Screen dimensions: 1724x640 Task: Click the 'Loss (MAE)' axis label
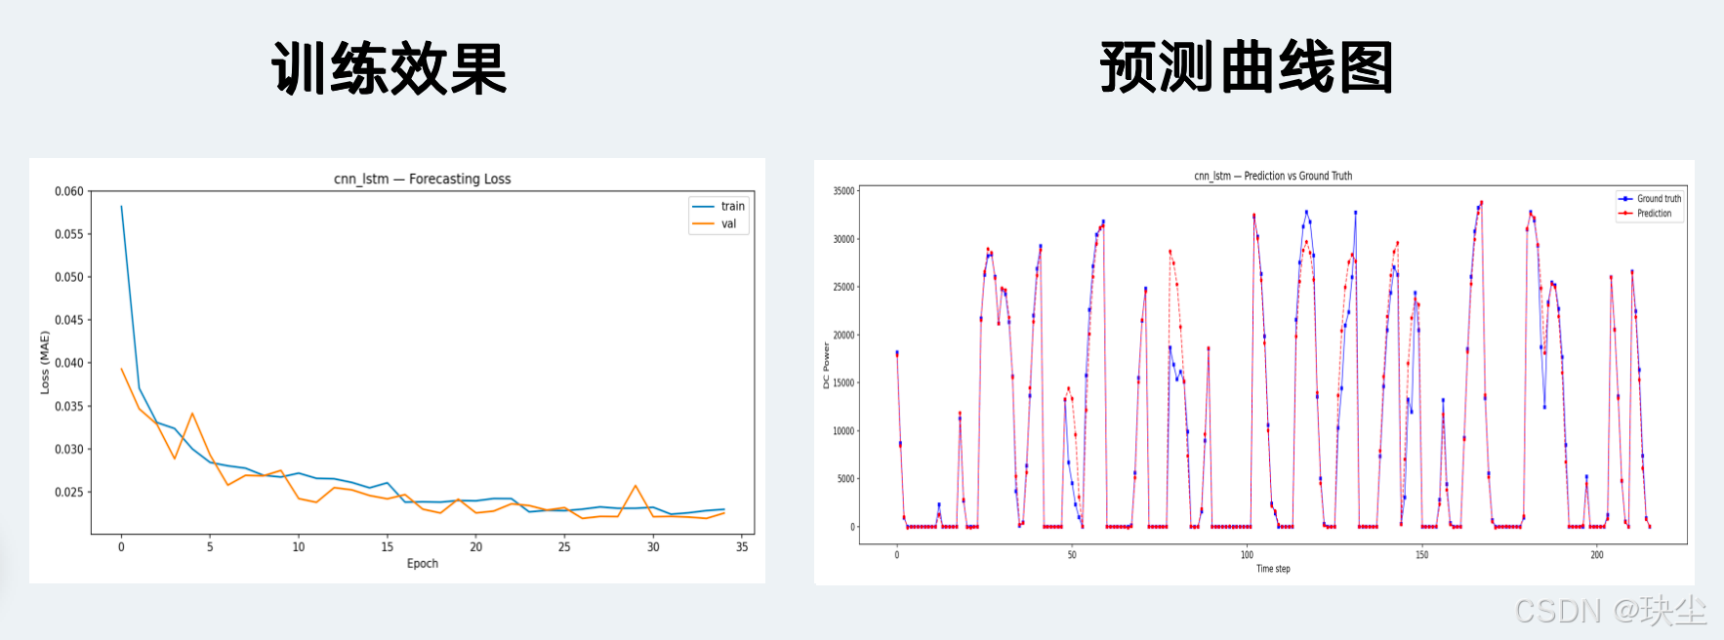pos(45,363)
